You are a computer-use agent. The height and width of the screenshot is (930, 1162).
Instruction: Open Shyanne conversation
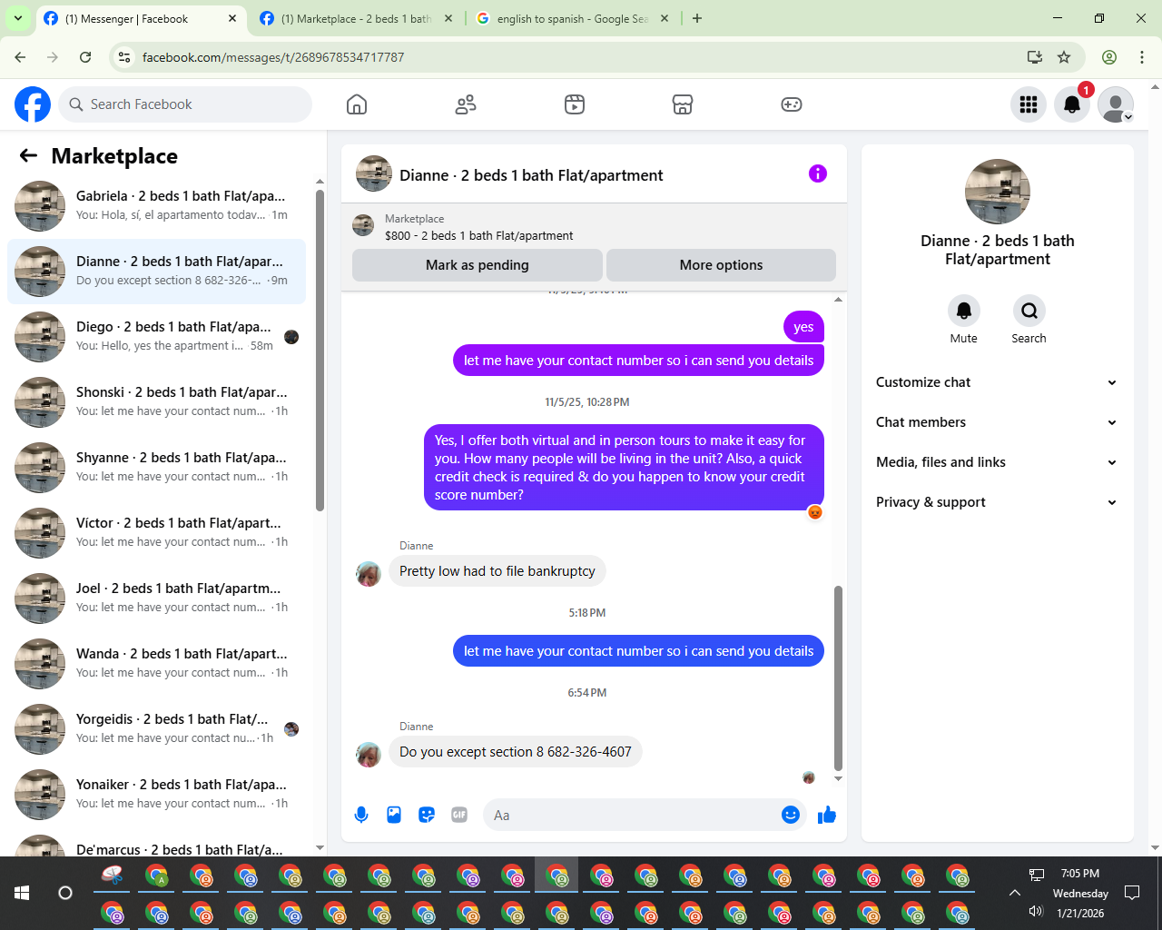pyautogui.click(x=156, y=468)
